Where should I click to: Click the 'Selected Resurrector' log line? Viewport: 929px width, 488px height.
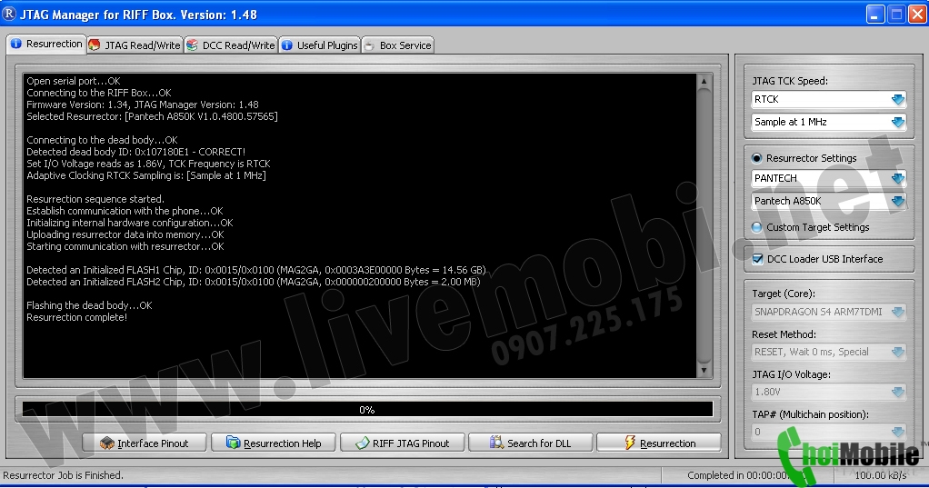[x=153, y=116]
